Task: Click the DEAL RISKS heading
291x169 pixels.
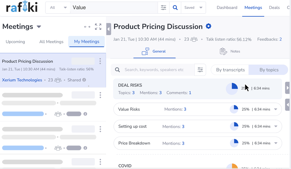Action: click(x=130, y=85)
